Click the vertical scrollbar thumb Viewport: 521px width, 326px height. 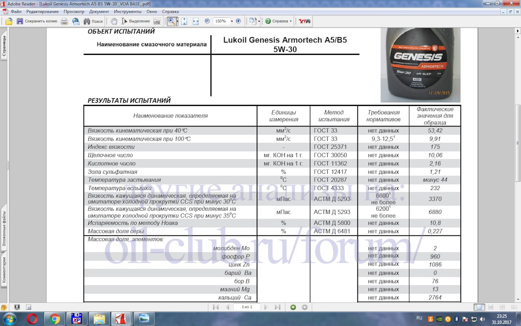click(517, 143)
